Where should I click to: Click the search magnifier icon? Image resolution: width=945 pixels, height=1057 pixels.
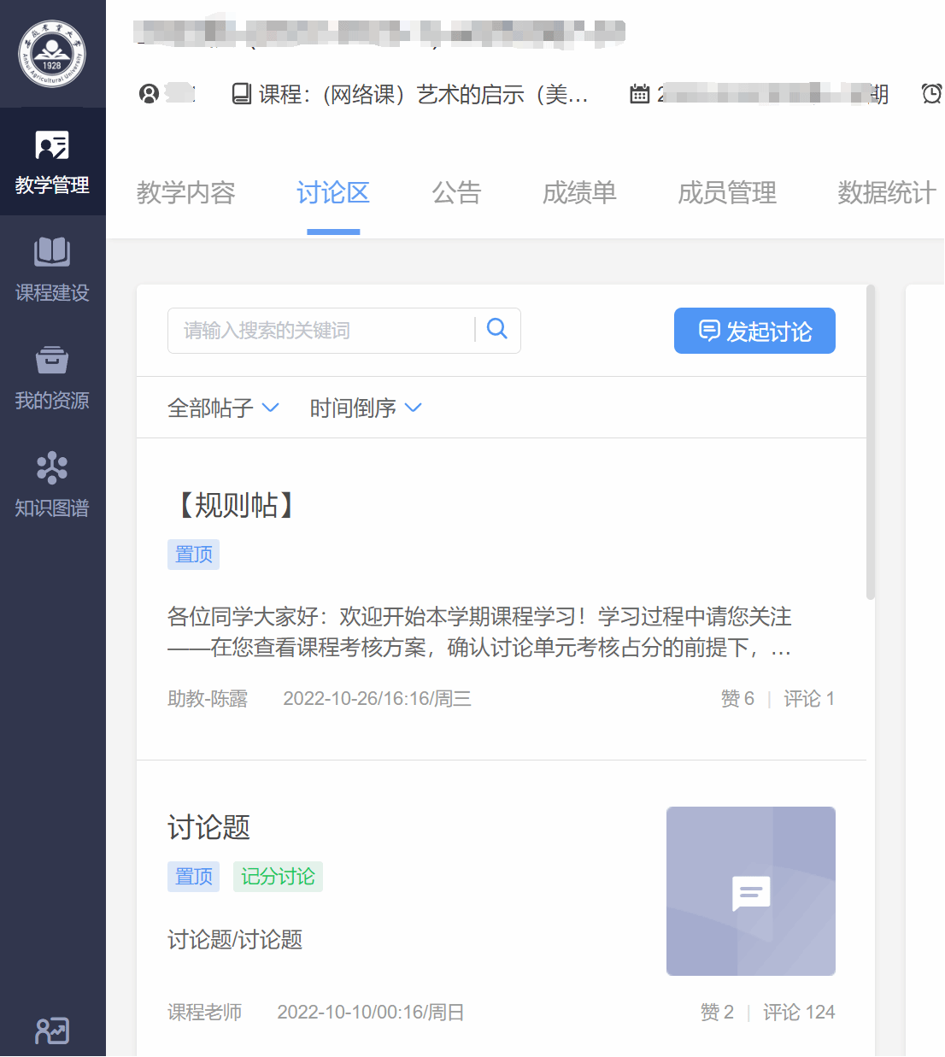[497, 329]
